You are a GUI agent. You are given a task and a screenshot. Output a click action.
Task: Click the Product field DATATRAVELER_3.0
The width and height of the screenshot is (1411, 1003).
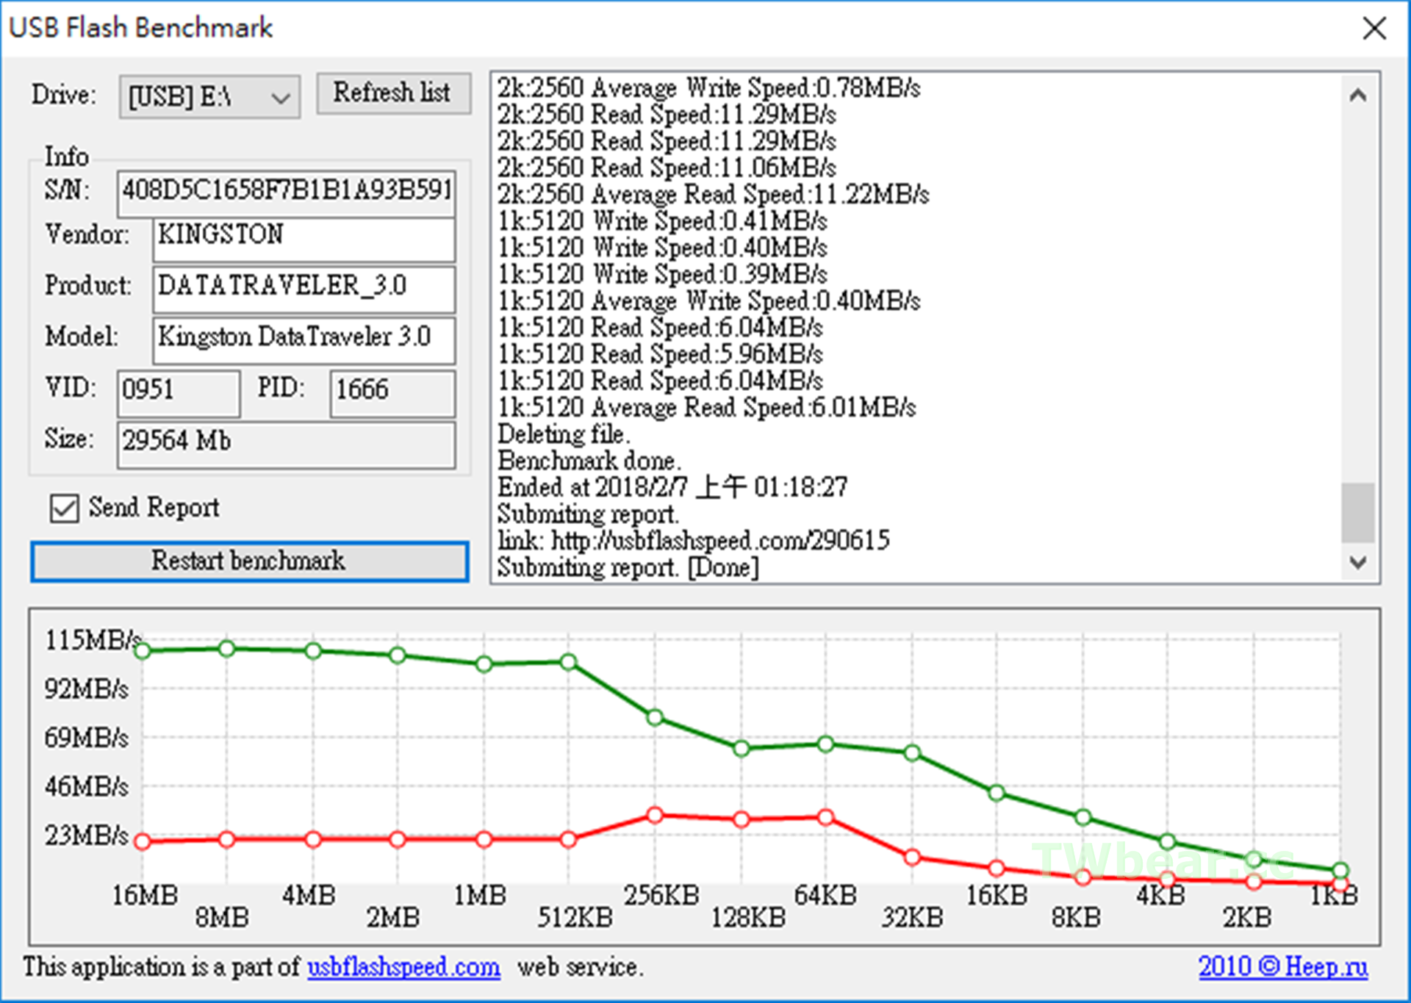[304, 289]
